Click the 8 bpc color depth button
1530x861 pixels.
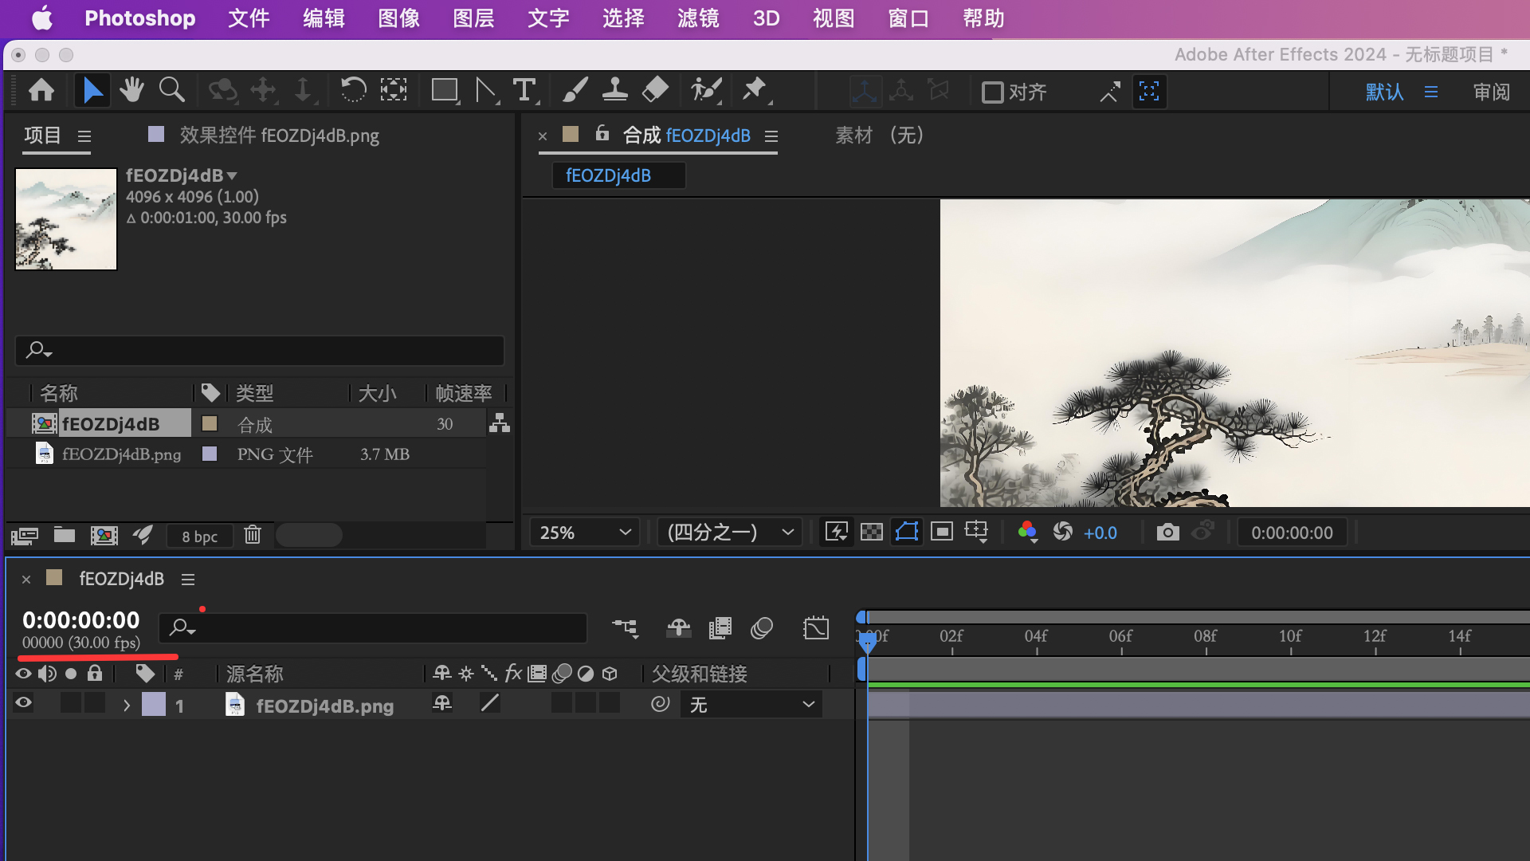199,537
